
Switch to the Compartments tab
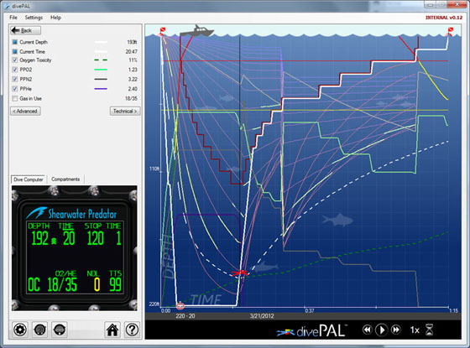pos(65,179)
